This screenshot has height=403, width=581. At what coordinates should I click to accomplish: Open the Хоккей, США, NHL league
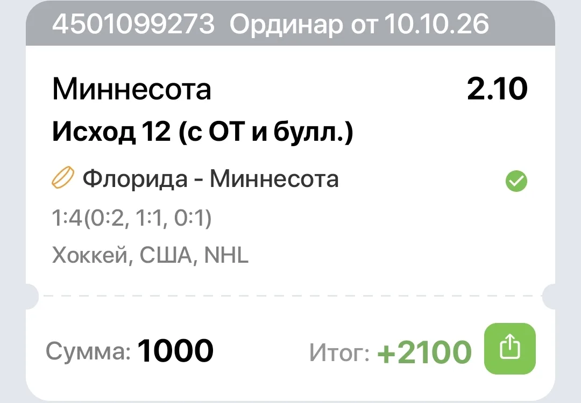point(150,255)
